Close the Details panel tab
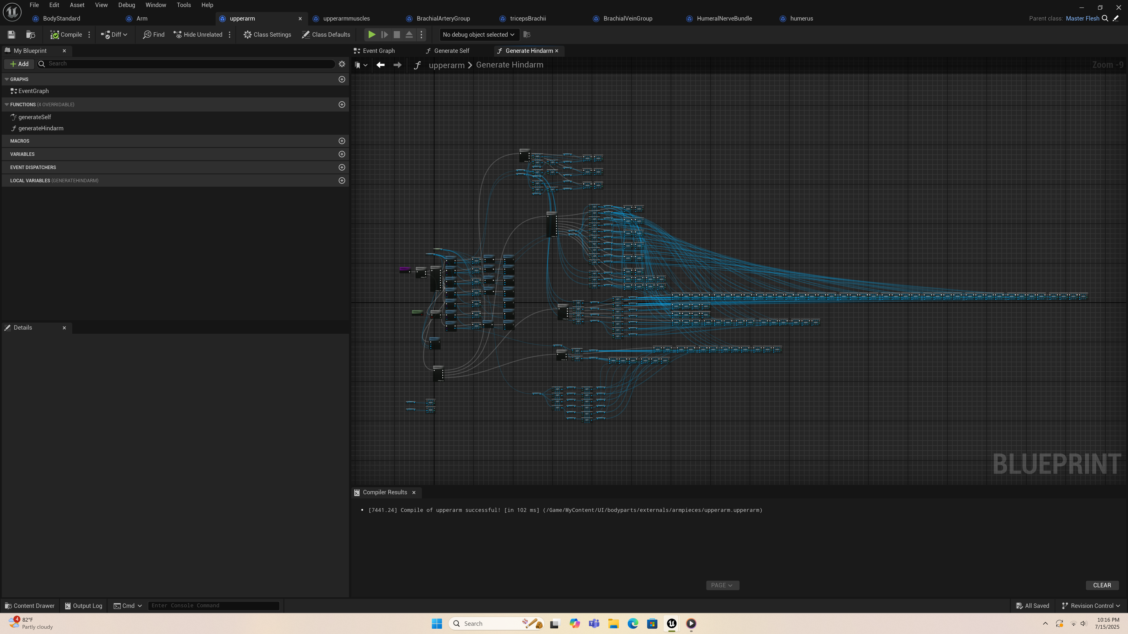1128x634 pixels. [x=64, y=328]
